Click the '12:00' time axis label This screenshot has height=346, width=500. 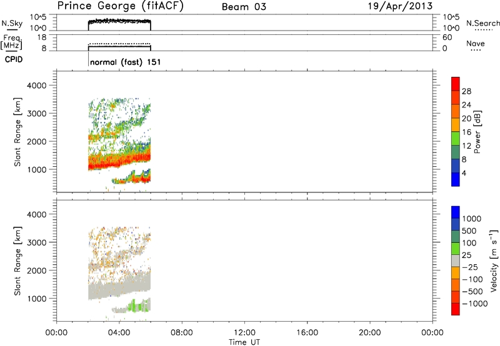244,333
